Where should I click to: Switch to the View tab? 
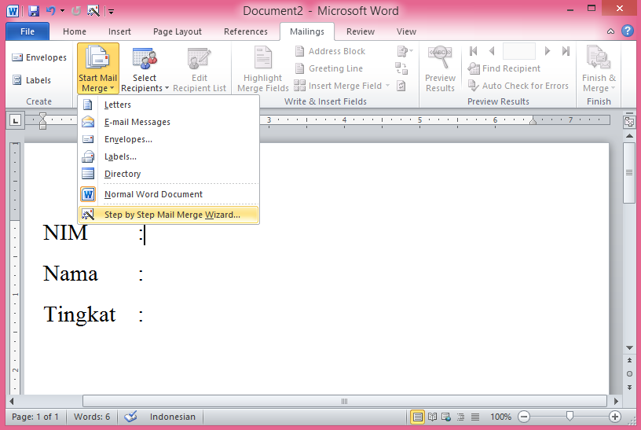pos(406,31)
